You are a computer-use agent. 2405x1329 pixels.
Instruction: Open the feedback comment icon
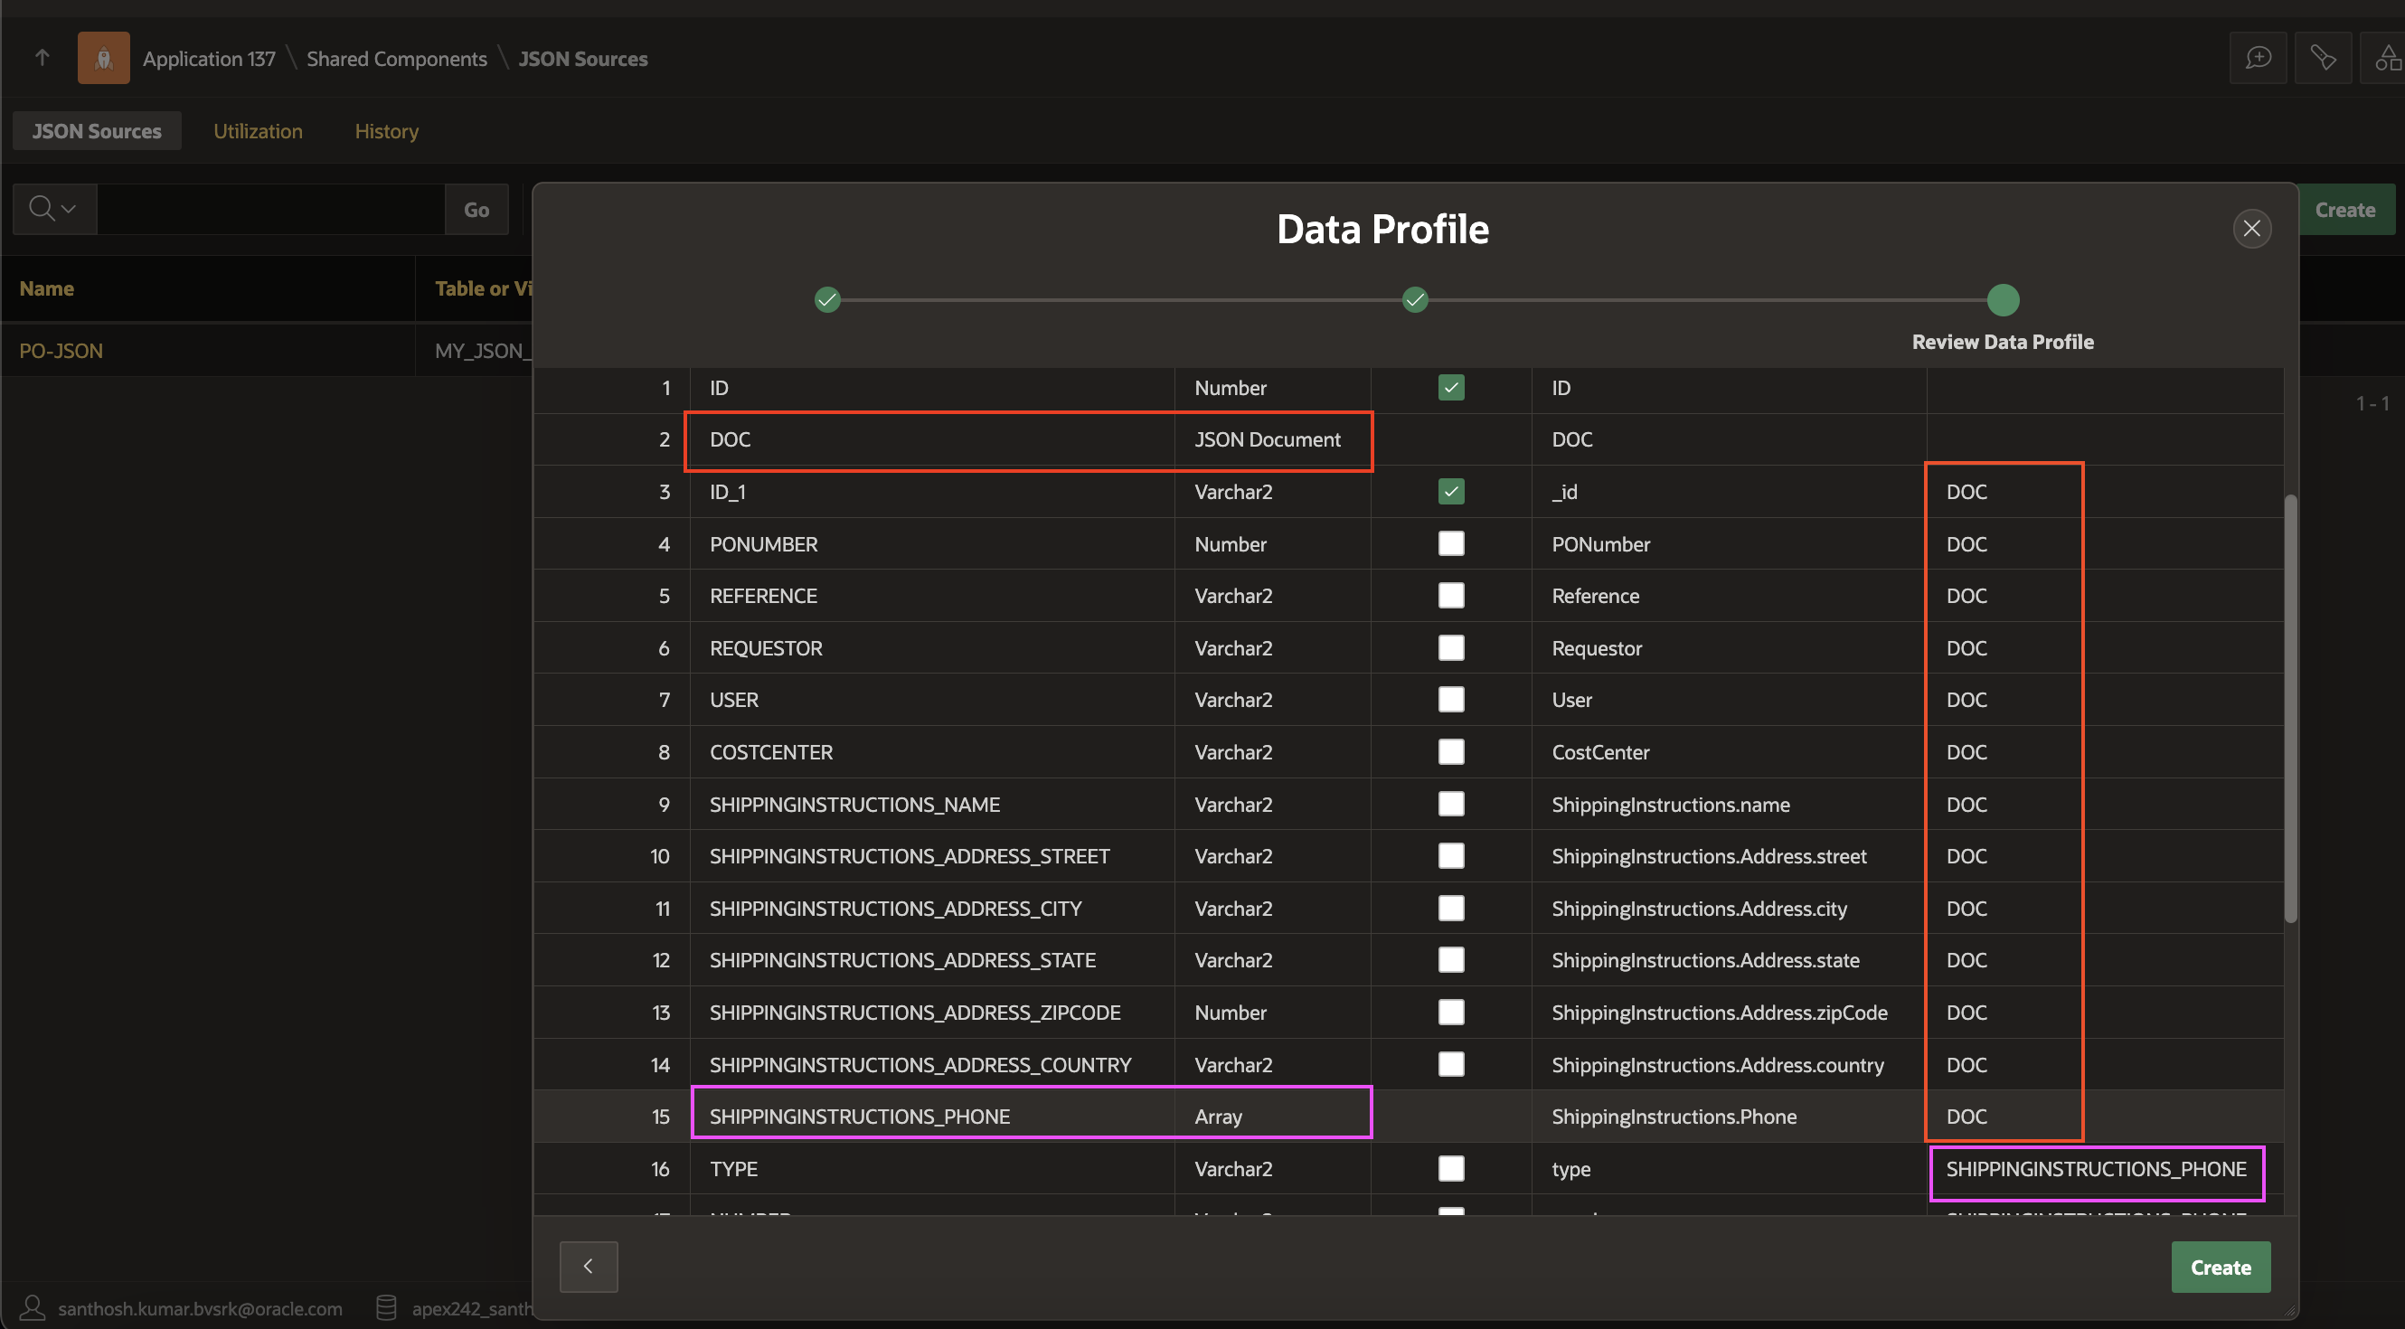[x=2258, y=58]
